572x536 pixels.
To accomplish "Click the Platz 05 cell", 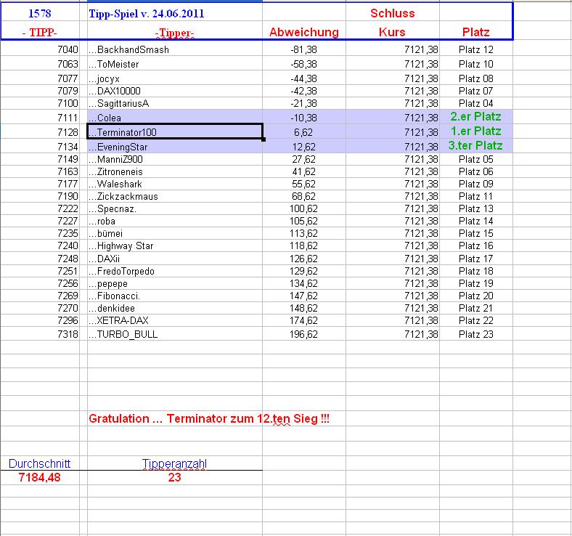I will (x=476, y=159).
